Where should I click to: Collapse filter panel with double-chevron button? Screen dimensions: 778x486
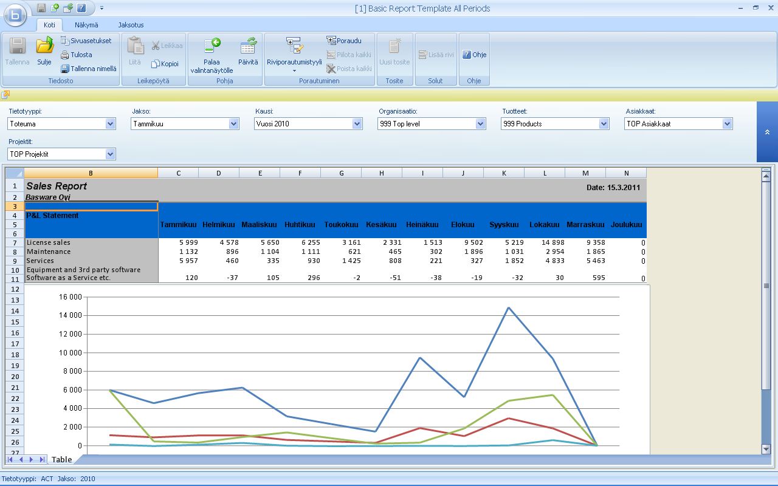(767, 132)
